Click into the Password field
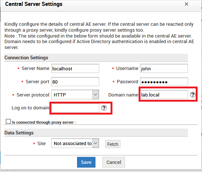The image size is (202, 172). (164, 81)
